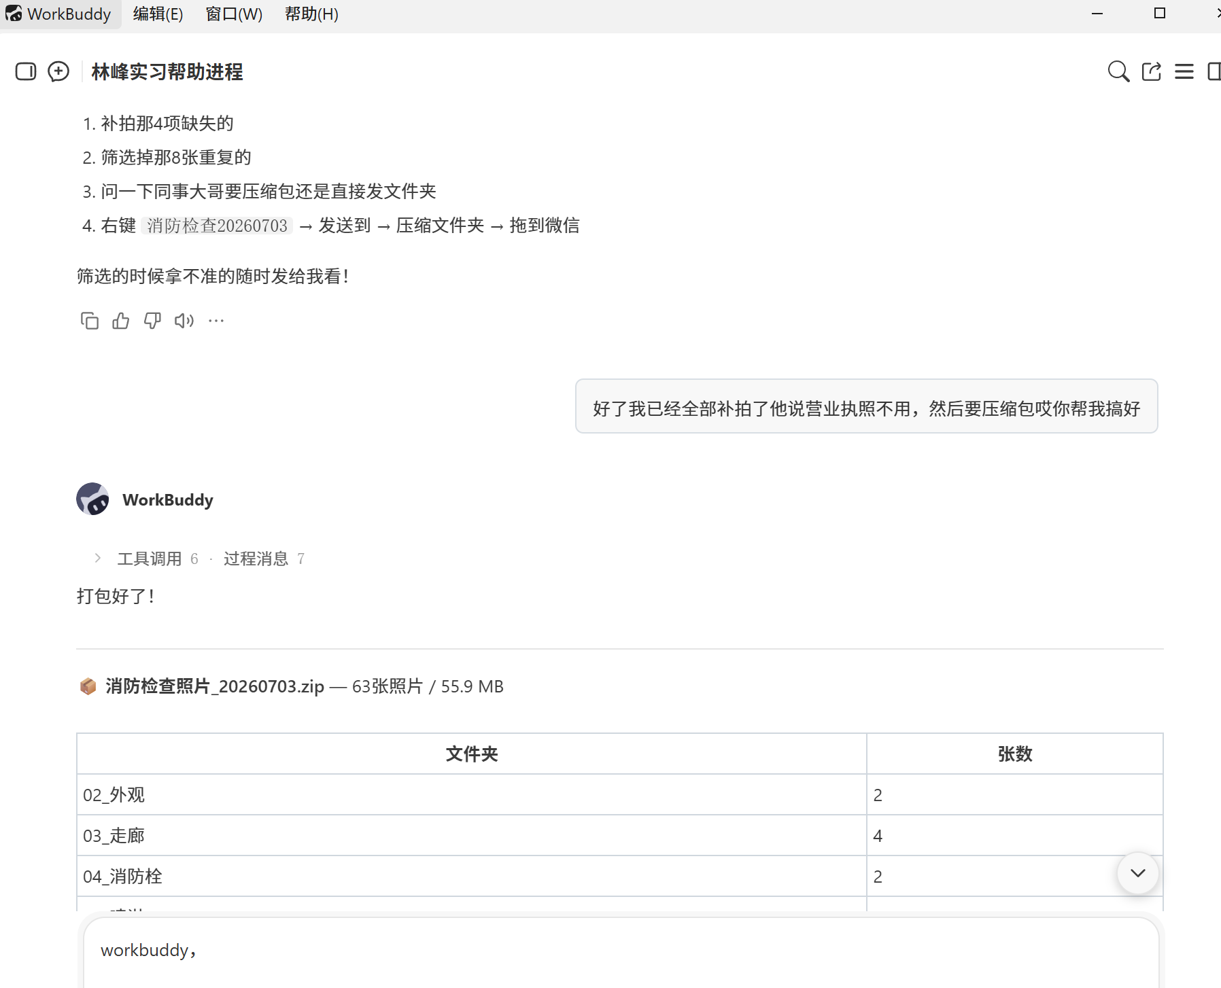Start a new chat with plus icon
1221x988 pixels.
pyautogui.click(x=58, y=71)
